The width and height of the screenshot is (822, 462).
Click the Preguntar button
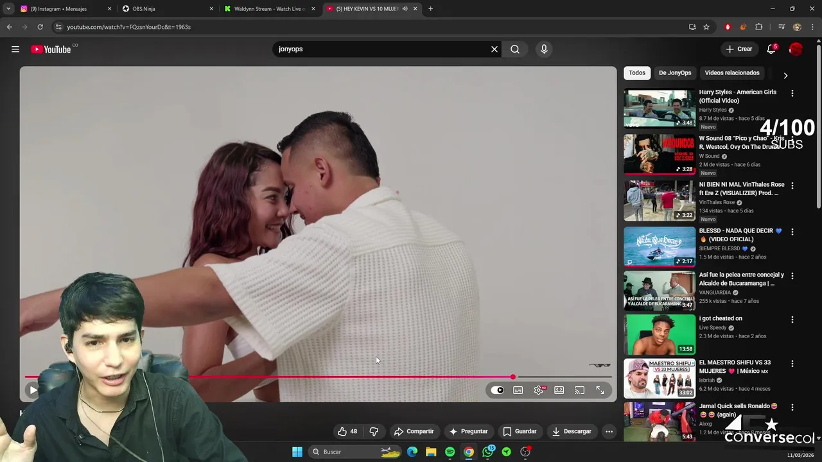(468, 431)
